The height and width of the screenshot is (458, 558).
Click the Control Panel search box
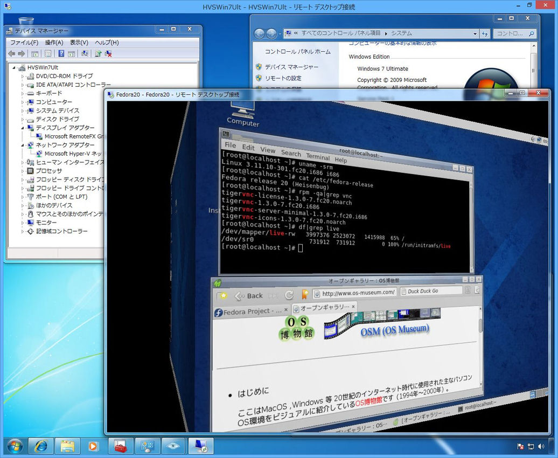[515, 33]
